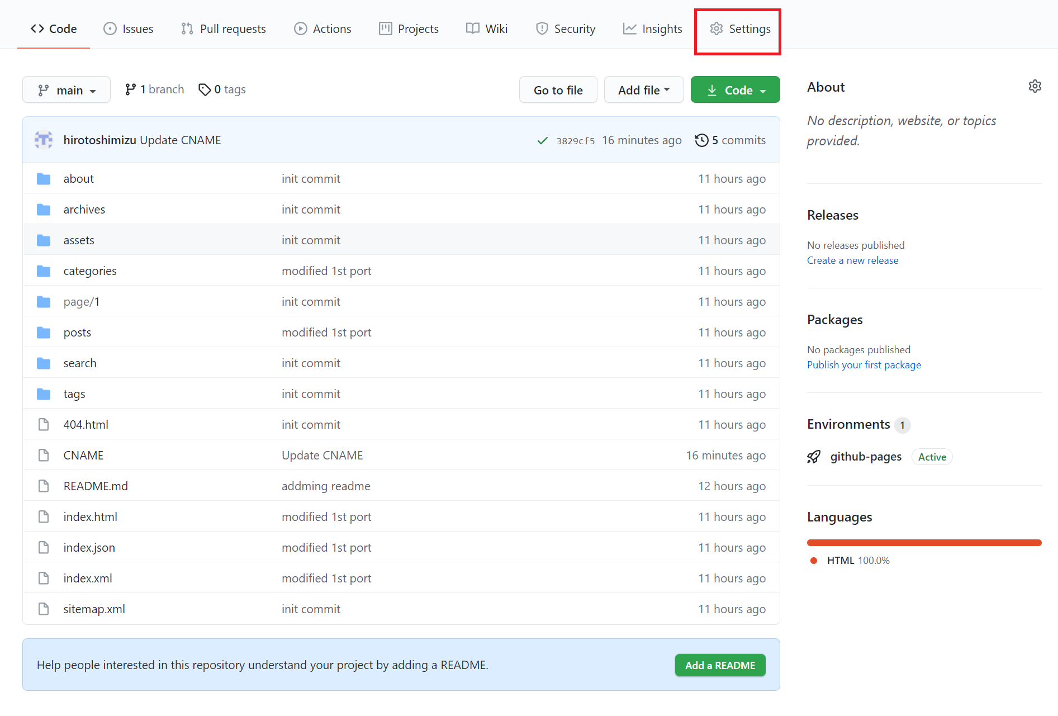Open the Releases heading link
This screenshot has width=1058, height=716.
(832, 215)
